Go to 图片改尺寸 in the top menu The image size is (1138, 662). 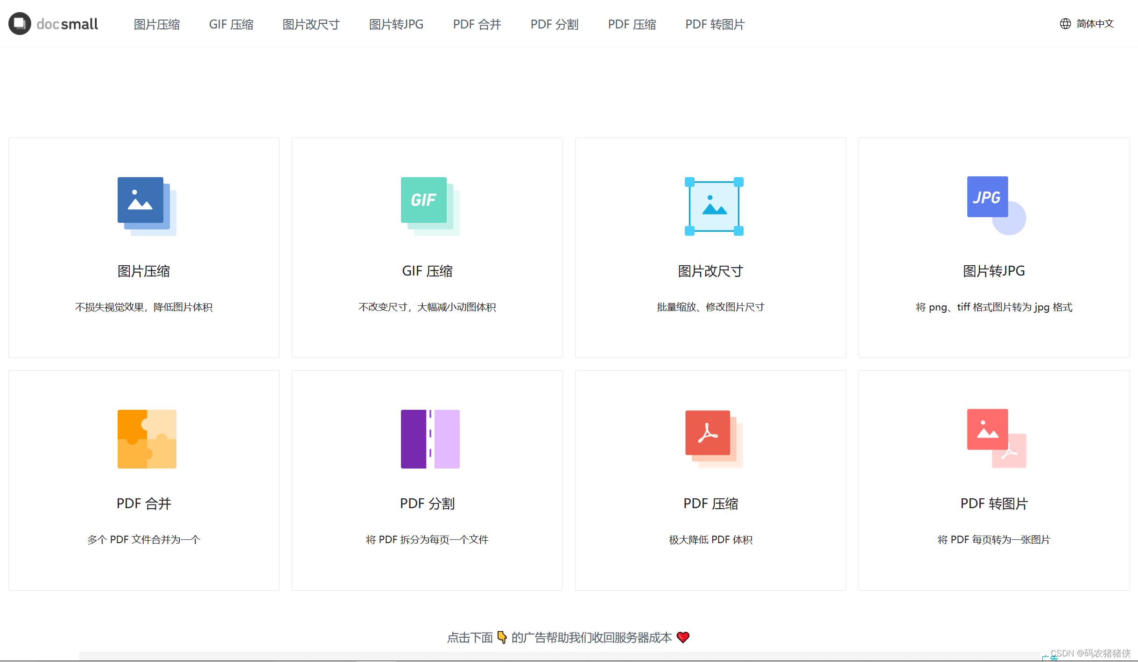[x=311, y=24]
